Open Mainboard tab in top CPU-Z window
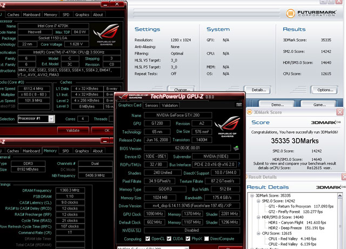Screen dimensions: 346x249 pyautogui.click(x=31, y=15)
